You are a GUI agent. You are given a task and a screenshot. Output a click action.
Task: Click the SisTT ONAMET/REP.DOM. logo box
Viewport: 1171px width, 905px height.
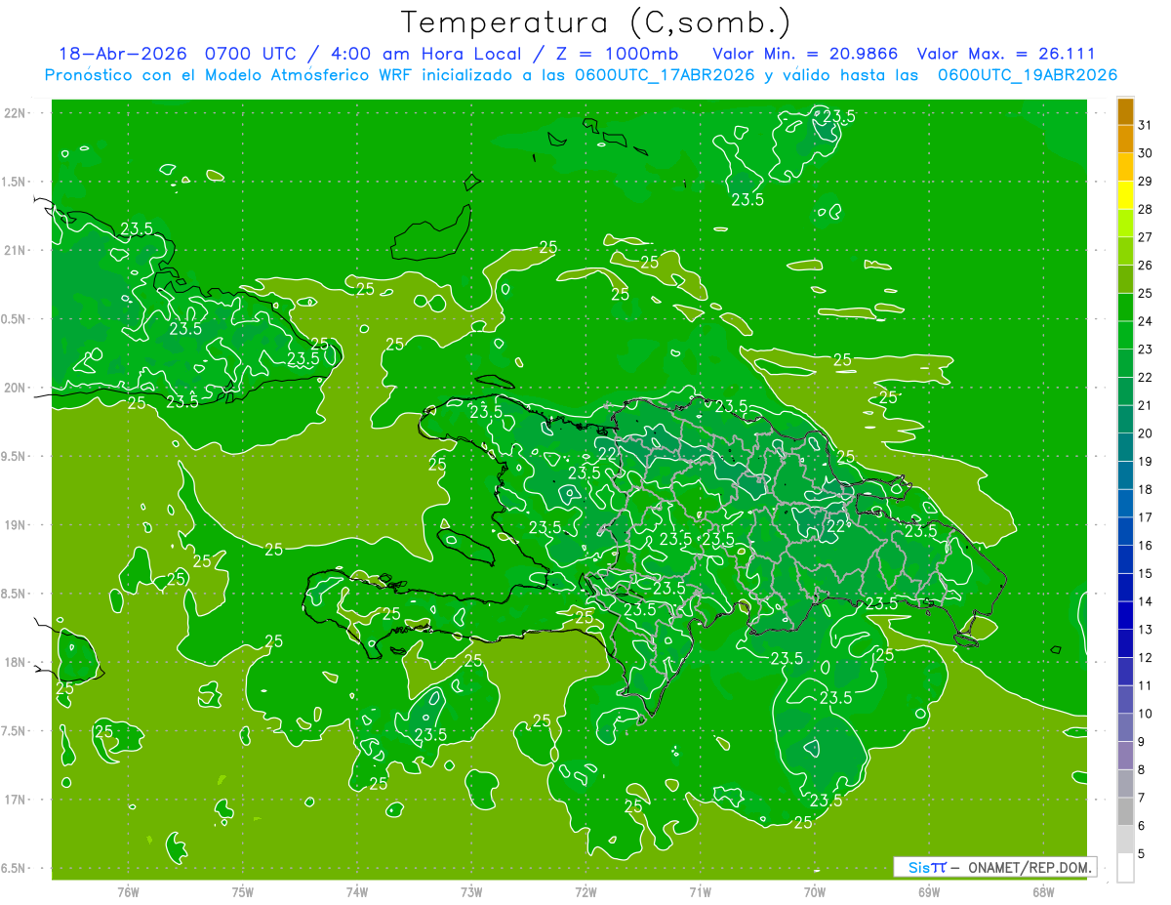coord(994,867)
